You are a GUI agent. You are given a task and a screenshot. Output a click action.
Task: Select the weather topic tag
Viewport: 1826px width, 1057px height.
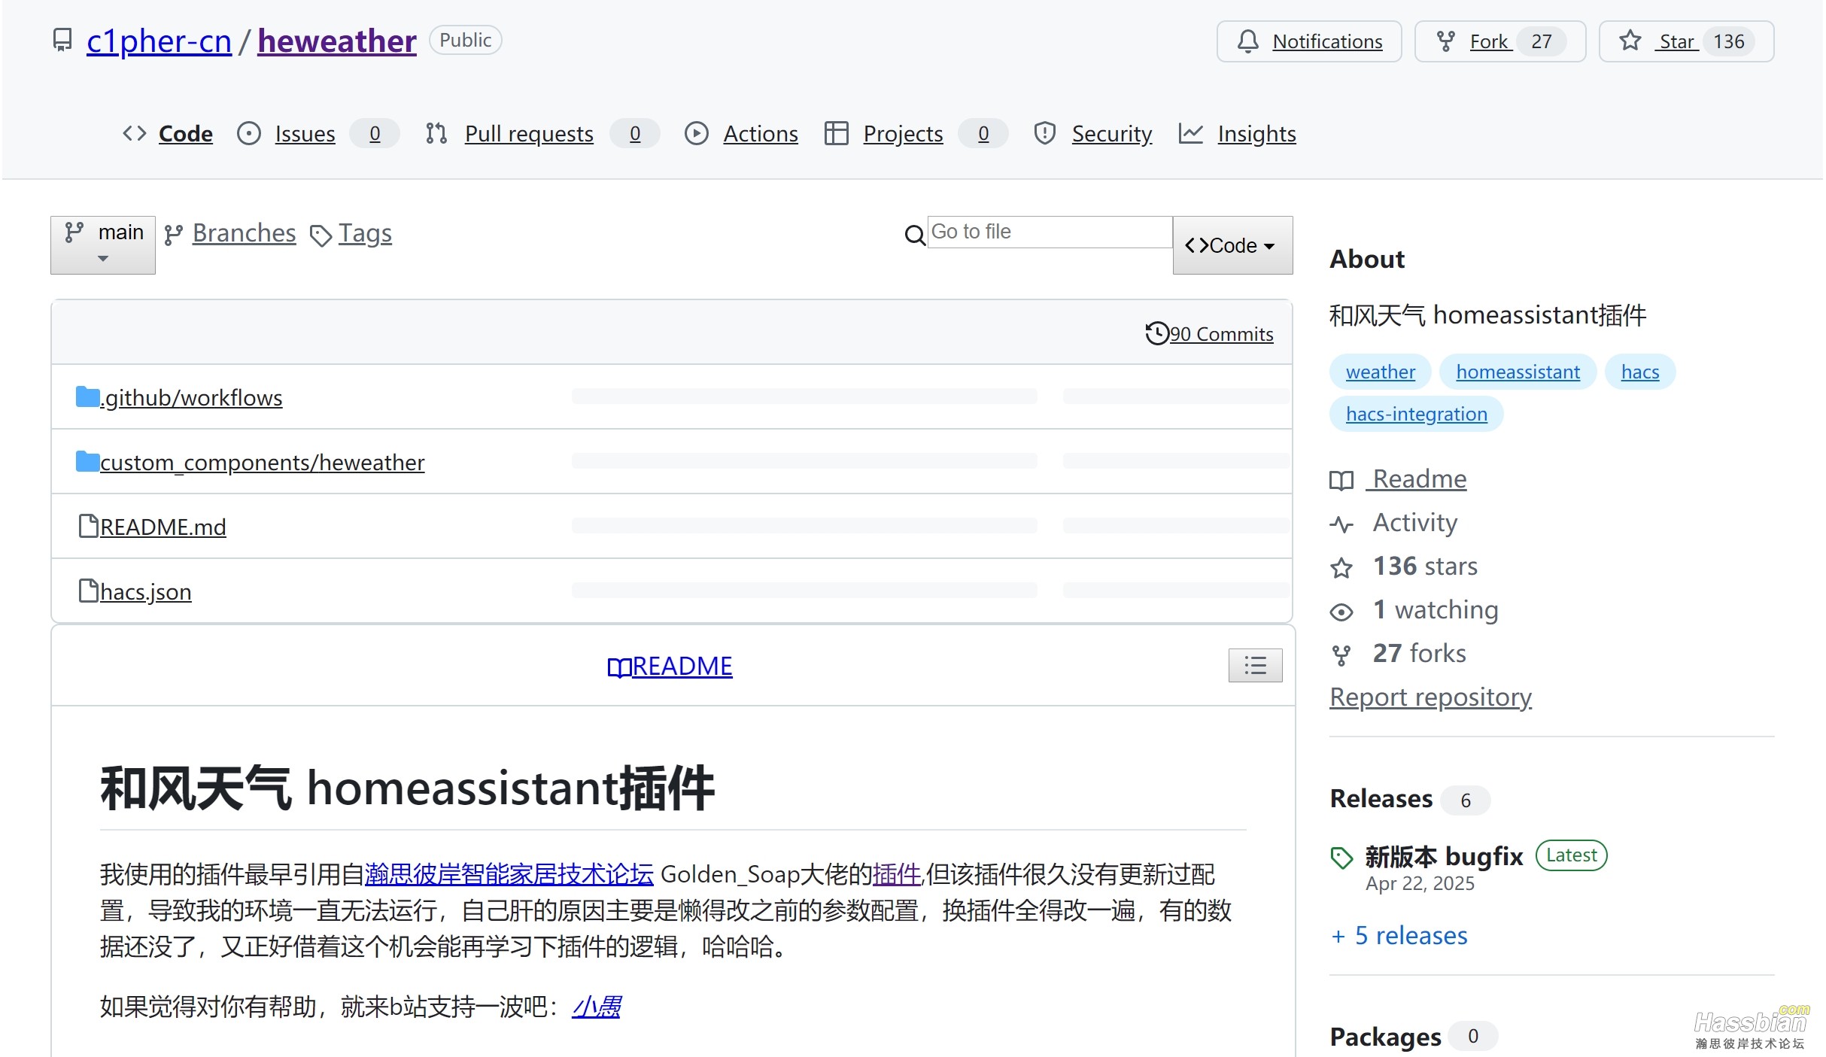1380,372
